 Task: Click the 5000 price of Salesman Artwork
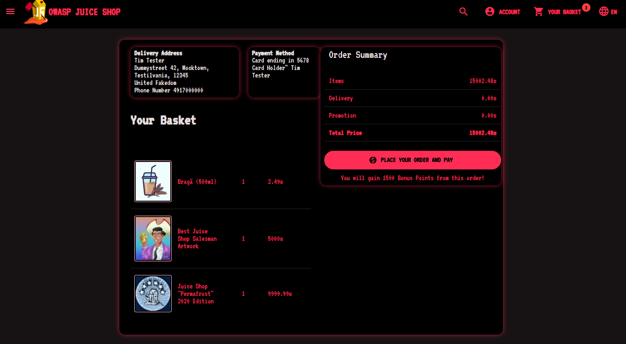tap(276, 239)
